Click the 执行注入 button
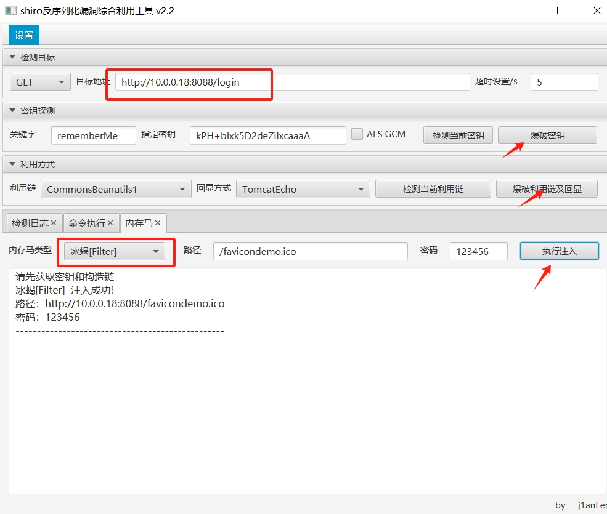607x514 pixels. pyautogui.click(x=559, y=251)
